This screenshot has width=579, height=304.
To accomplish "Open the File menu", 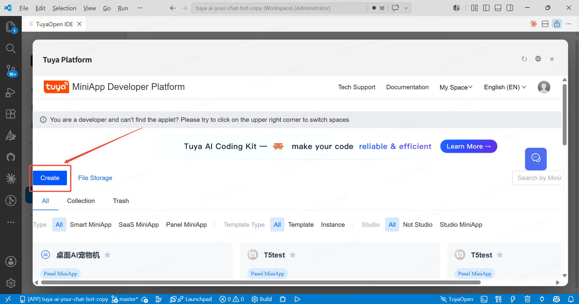I will [24, 8].
